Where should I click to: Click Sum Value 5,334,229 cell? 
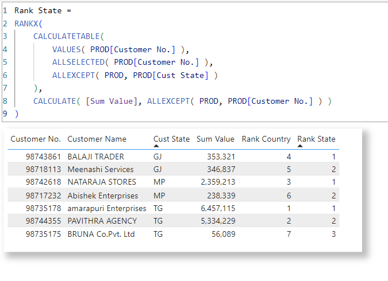(x=218, y=221)
